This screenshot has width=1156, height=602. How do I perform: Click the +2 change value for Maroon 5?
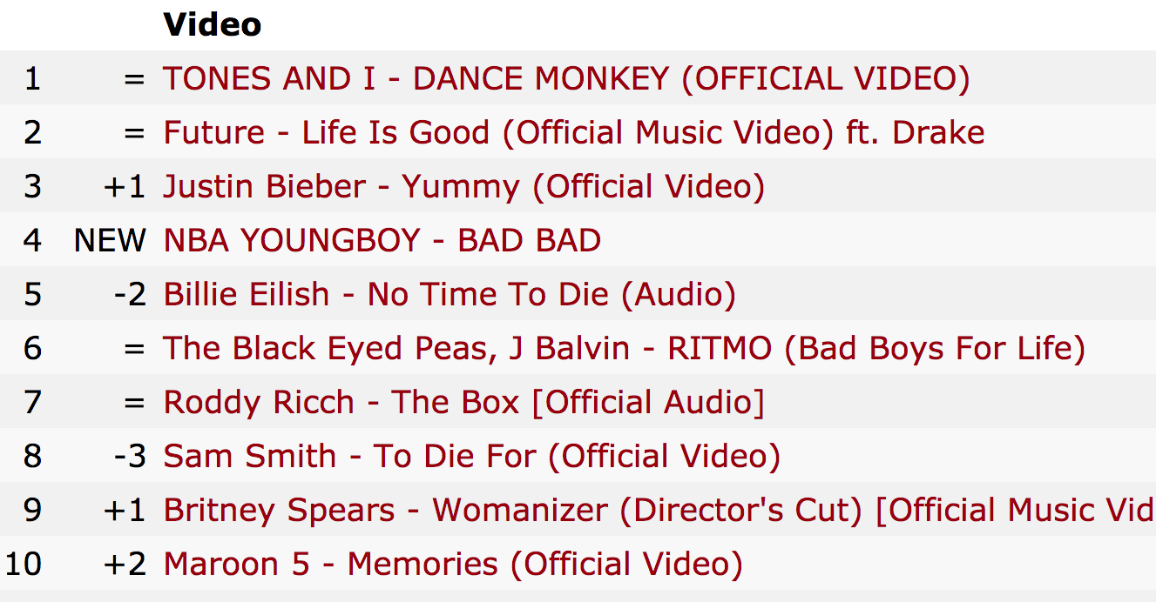click(x=125, y=565)
